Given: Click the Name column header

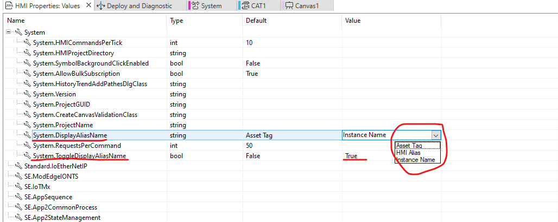Looking at the screenshot, I should tap(85, 21).
